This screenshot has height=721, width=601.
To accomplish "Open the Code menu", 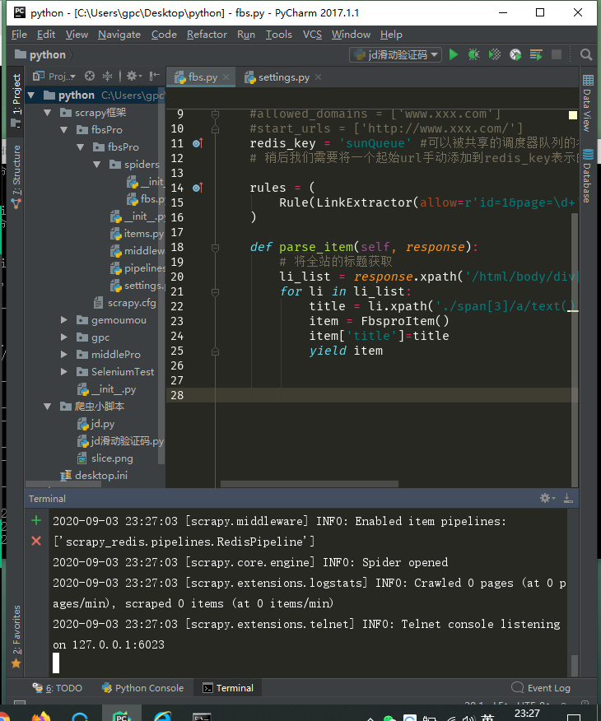I will coord(164,35).
